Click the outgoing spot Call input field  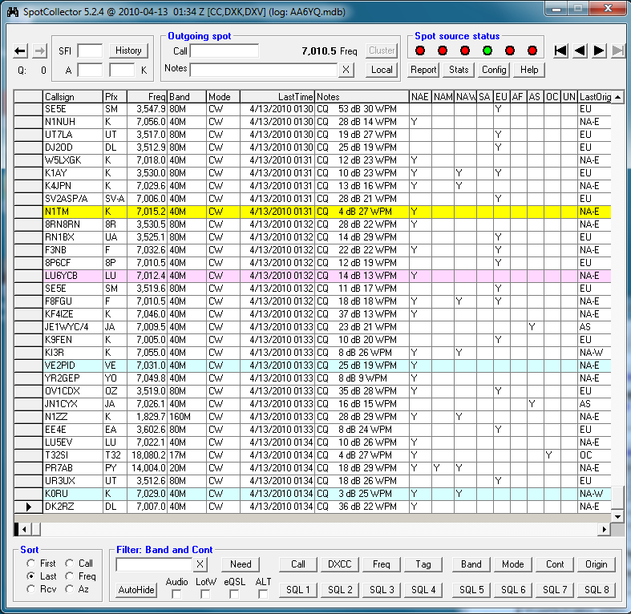click(224, 51)
